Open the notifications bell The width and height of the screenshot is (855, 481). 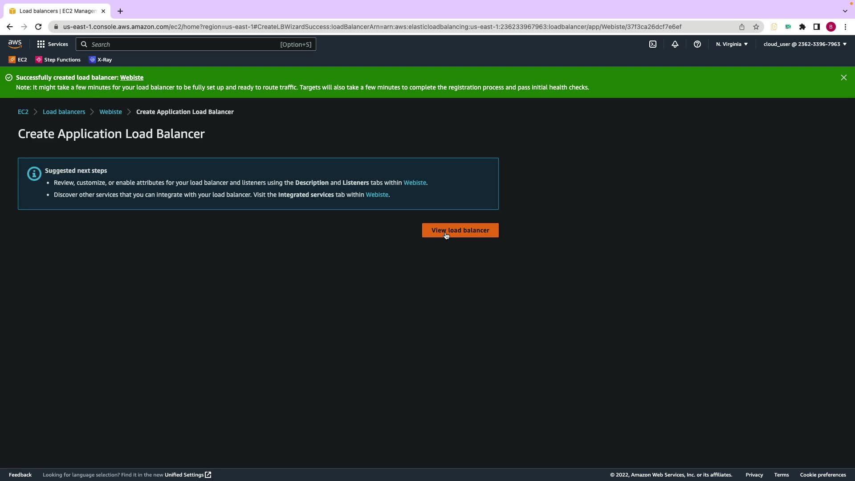tap(675, 44)
